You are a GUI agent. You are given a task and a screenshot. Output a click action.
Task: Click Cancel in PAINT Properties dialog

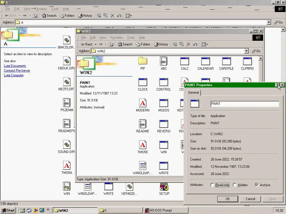(250, 199)
